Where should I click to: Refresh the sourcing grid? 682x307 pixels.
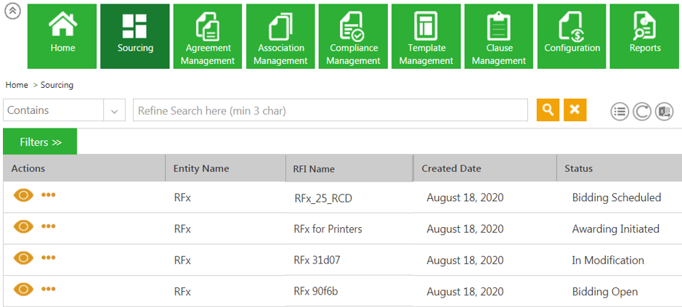[x=641, y=111]
